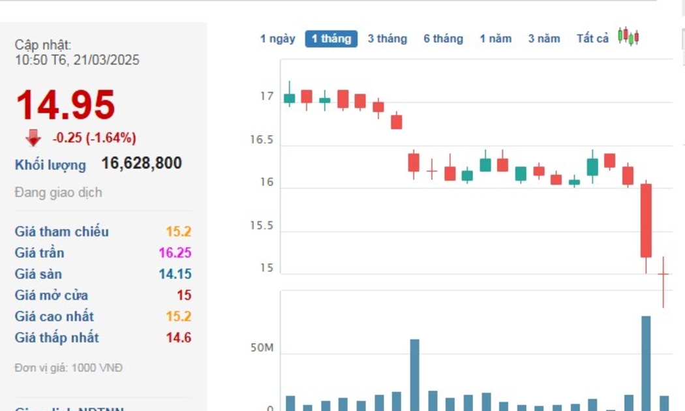Show the 1 năm chart range

496,38
